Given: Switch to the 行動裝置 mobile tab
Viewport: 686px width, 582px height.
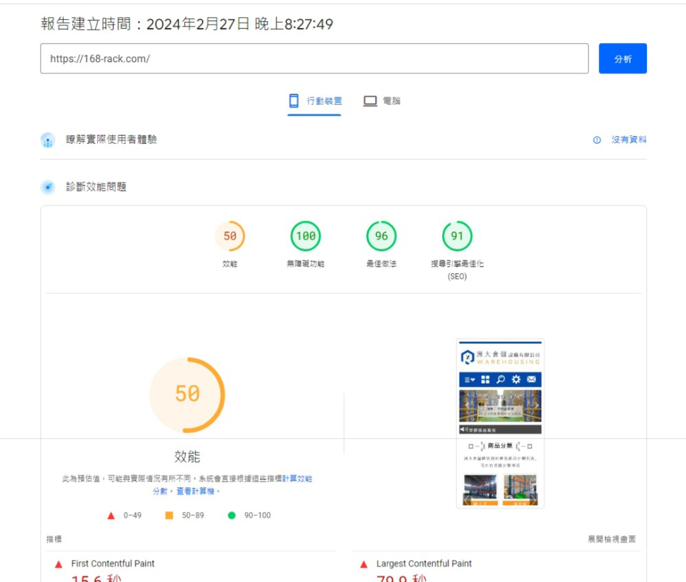Looking at the screenshot, I should [315, 101].
